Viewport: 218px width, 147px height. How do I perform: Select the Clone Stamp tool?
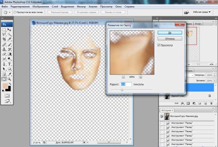[x=4, y=49]
